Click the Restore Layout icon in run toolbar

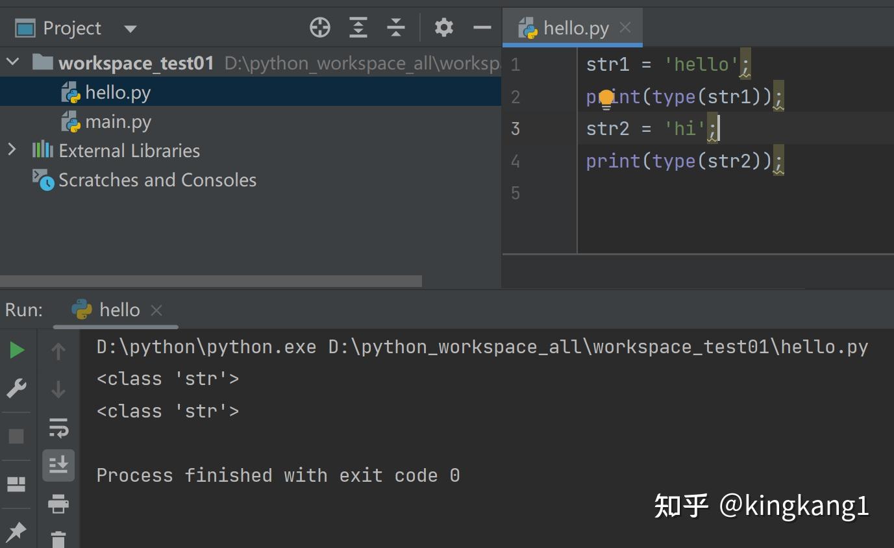click(x=18, y=480)
